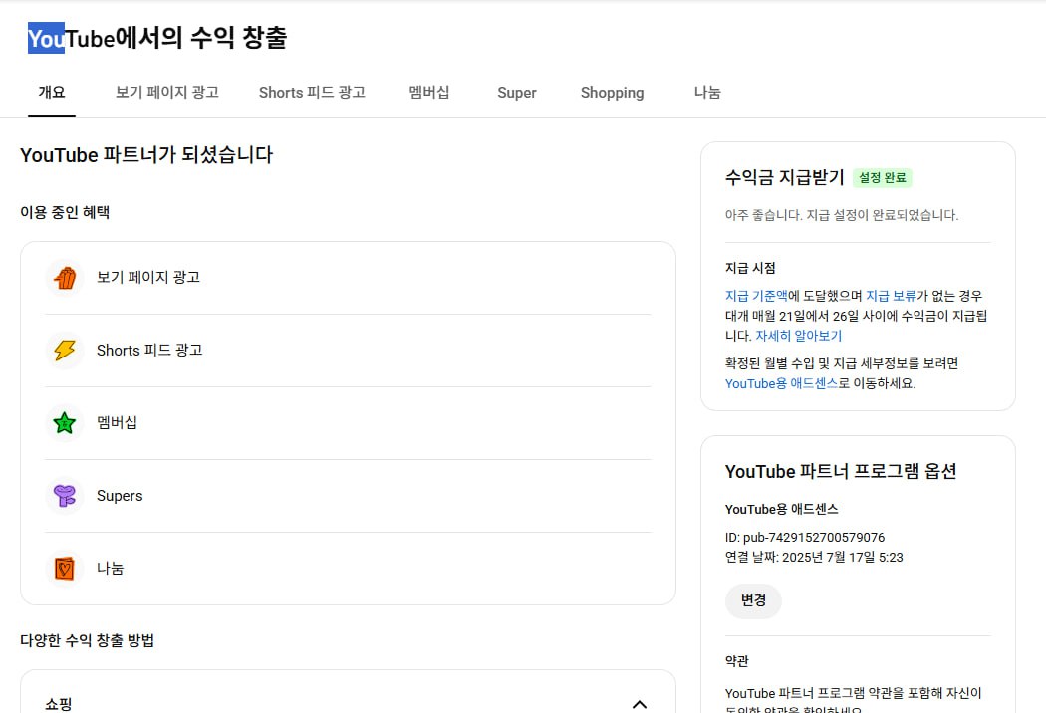Select the Supers row in benefits list
This screenshot has width=1046, height=713.
pyautogui.click(x=348, y=496)
